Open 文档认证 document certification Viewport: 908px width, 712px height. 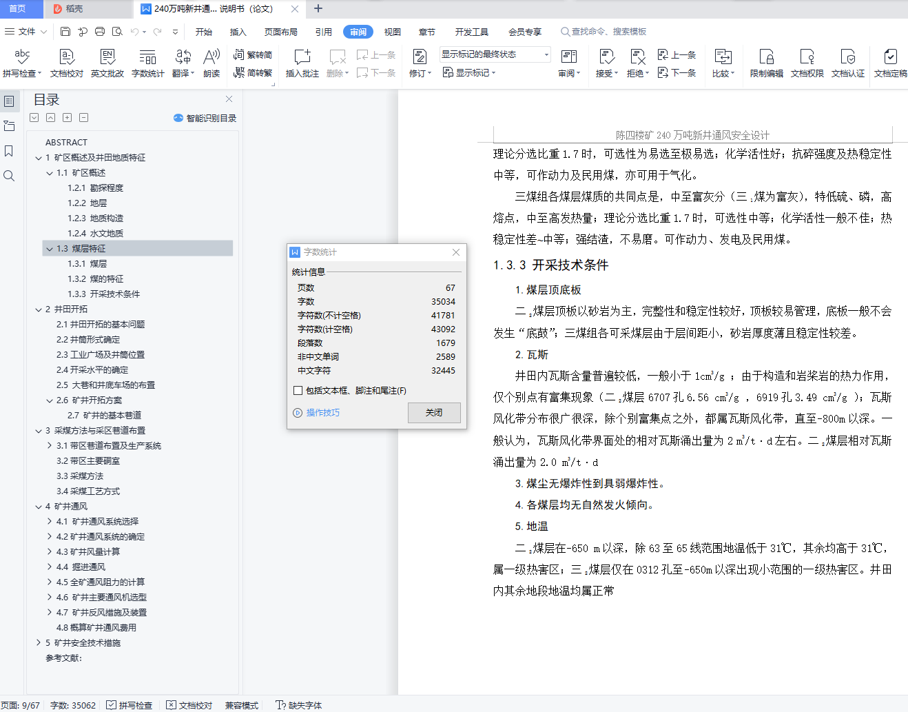(848, 62)
